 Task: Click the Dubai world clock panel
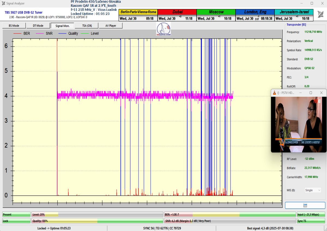pyautogui.click(x=177, y=15)
